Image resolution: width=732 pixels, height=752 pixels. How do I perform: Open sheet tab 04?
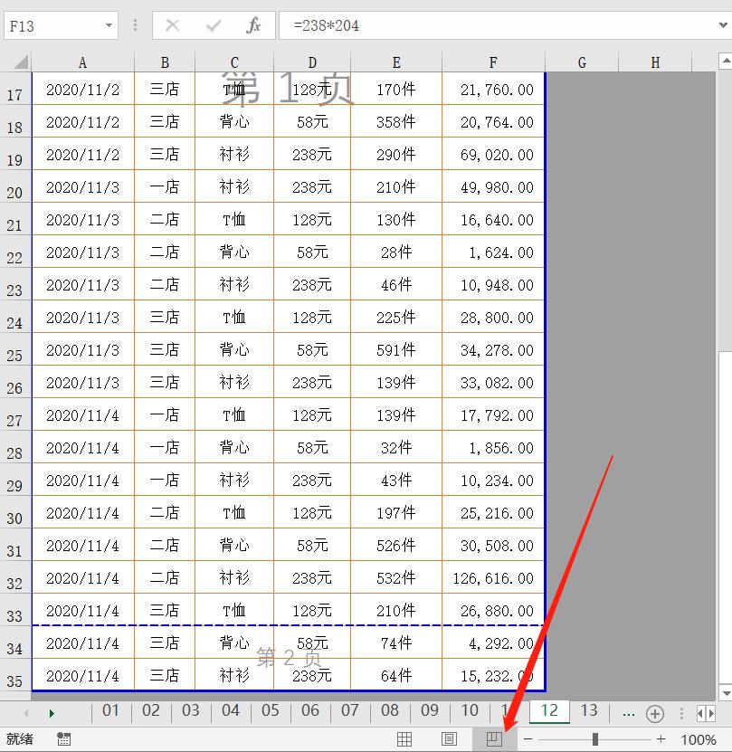[x=231, y=710]
